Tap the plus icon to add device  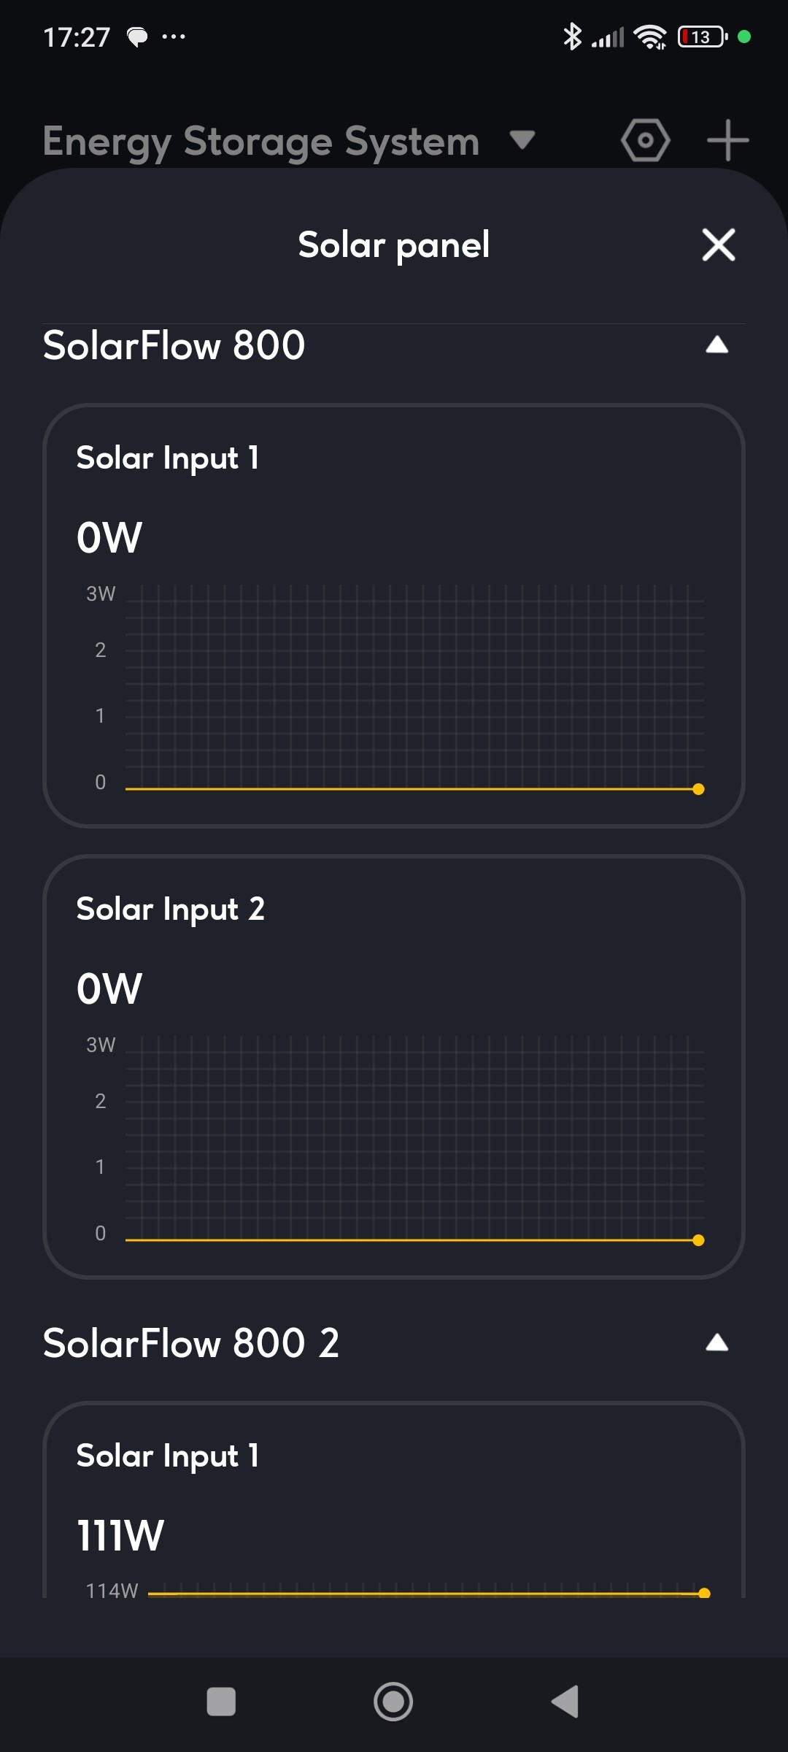coord(728,140)
